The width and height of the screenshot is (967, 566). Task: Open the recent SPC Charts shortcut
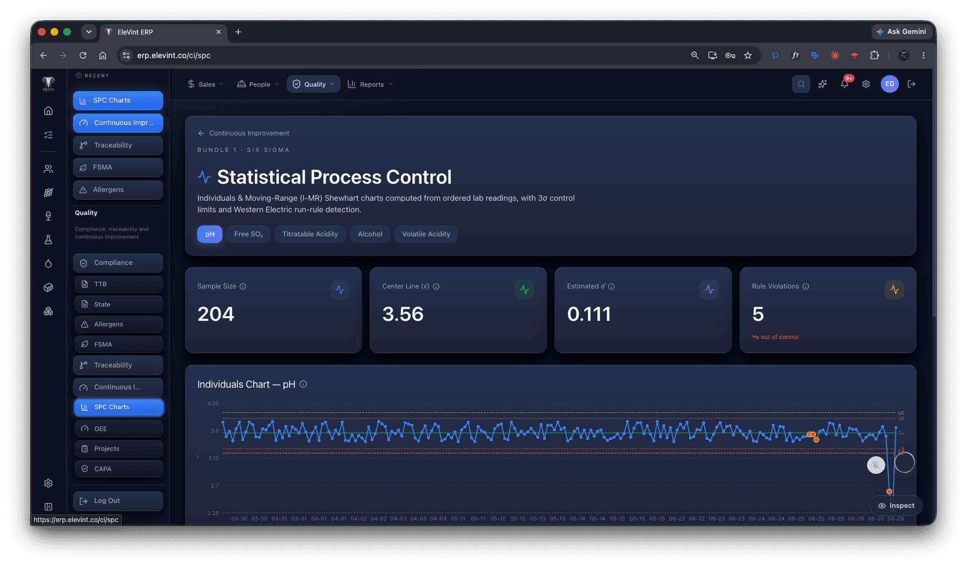click(118, 100)
